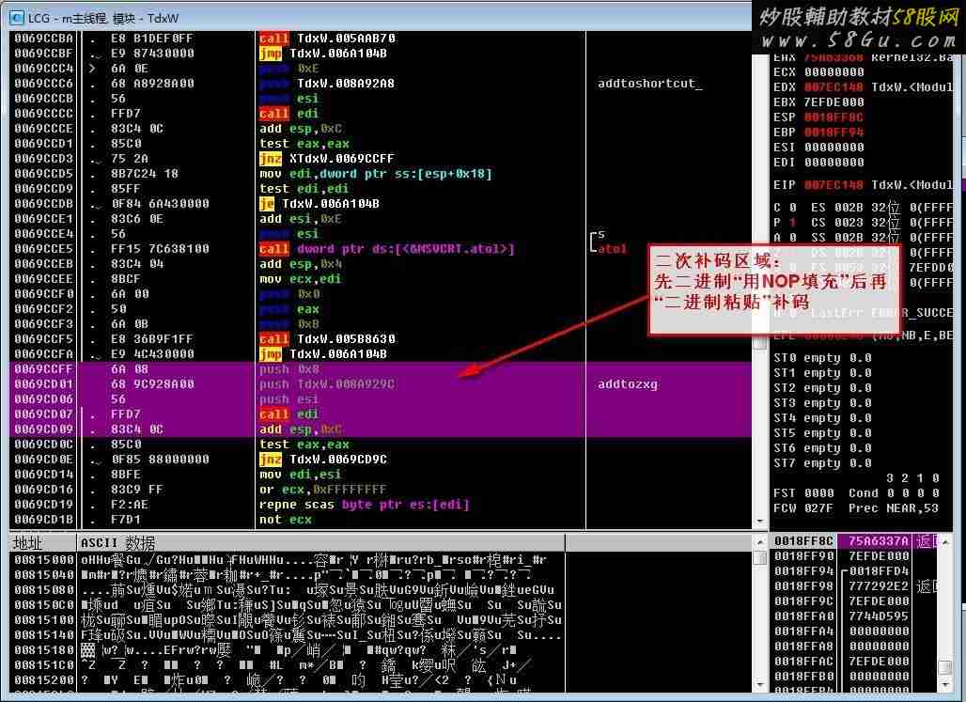Select the call to MSVCRT.atol instruction
Image resolution: width=966 pixels, height=702 pixels.
(x=387, y=249)
